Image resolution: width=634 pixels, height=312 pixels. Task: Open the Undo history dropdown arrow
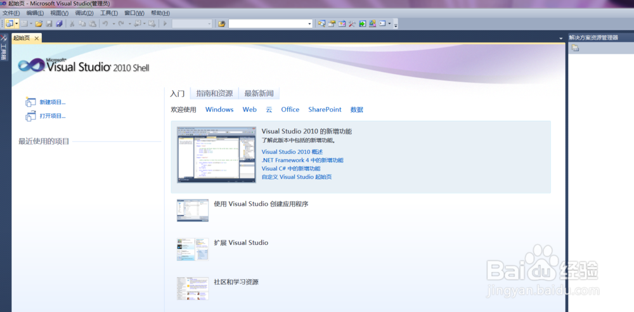[113, 24]
